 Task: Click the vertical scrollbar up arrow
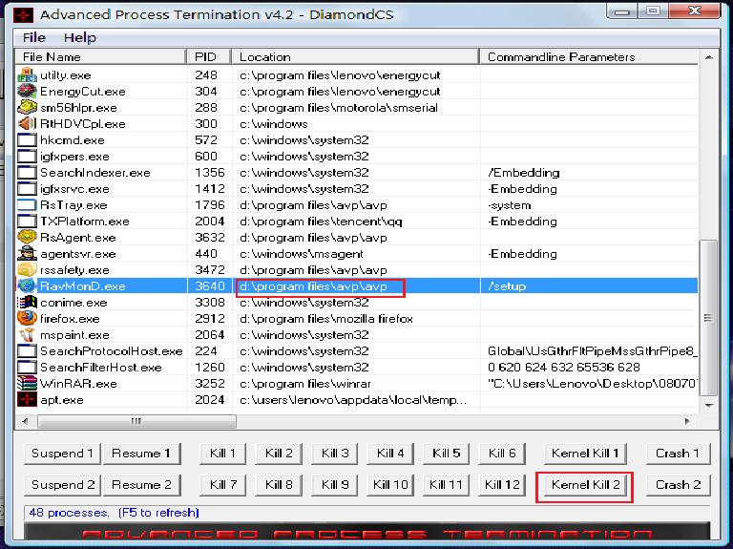[x=709, y=57]
